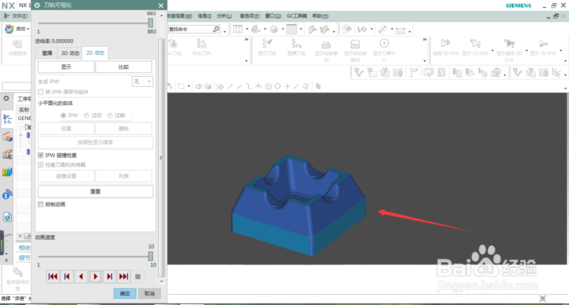Image resolution: width=569 pixels, height=305 pixels.
Task: Step to next operation button
Action: [109, 277]
